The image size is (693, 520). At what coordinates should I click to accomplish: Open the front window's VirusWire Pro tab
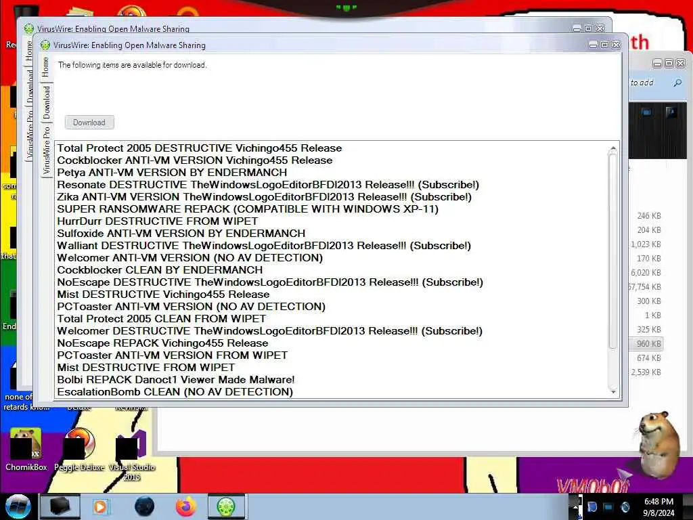46,150
